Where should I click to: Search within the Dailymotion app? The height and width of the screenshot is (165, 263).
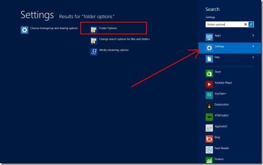[x=217, y=106]
